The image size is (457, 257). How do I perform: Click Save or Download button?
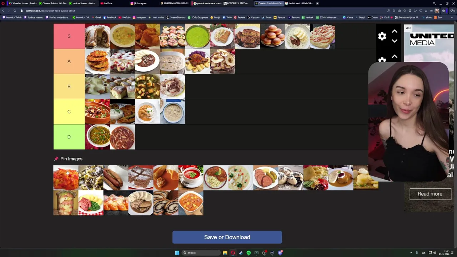point(227,237)
